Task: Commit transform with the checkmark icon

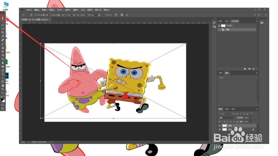Action: (x=127, y=15)
